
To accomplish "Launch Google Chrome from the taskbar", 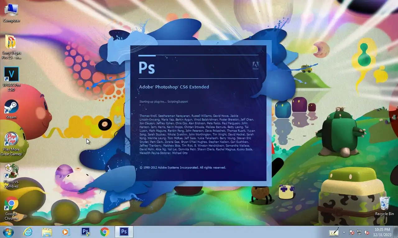I will point(105,232).
